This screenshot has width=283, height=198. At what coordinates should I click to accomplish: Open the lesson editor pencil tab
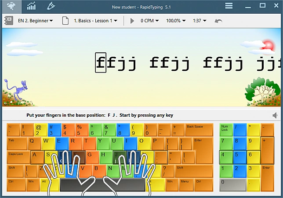(51, 6)
